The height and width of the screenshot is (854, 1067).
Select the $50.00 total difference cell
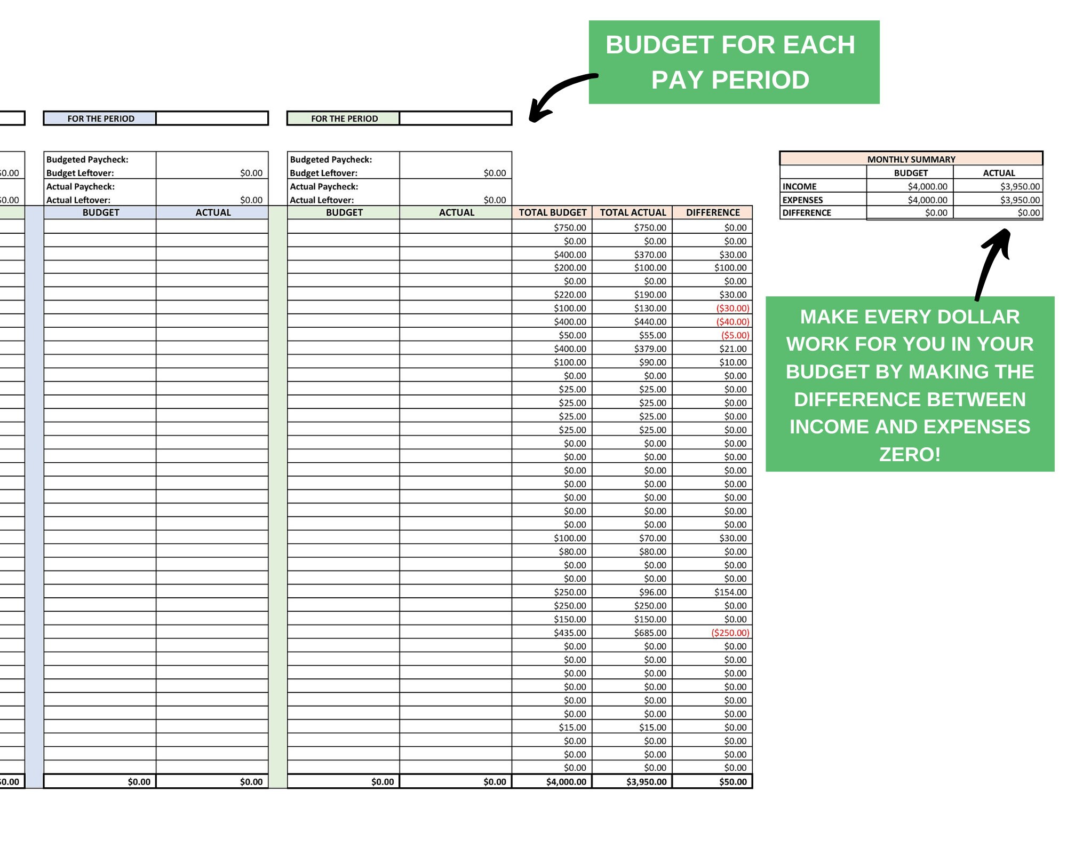coord(712,781)
